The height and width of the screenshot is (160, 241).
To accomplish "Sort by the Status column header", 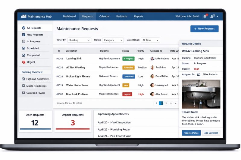I will pos(125,51).
